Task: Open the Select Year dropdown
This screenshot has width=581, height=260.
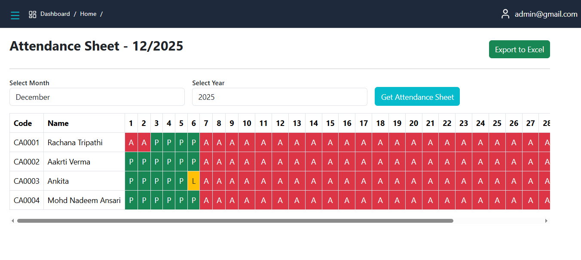Action: (x=279, y=97)
